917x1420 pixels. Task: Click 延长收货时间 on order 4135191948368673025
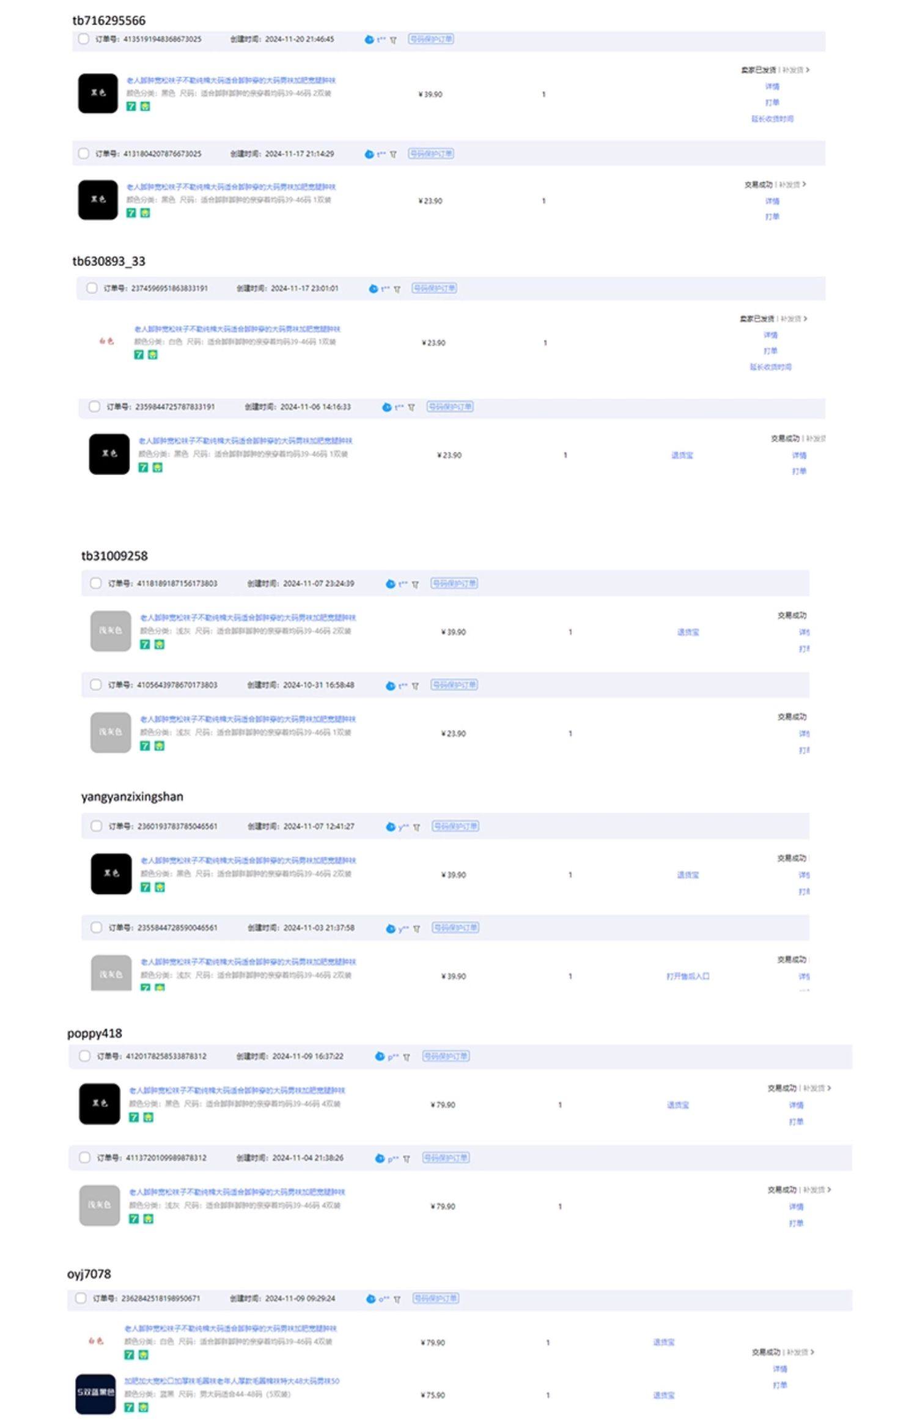point(772,119)
